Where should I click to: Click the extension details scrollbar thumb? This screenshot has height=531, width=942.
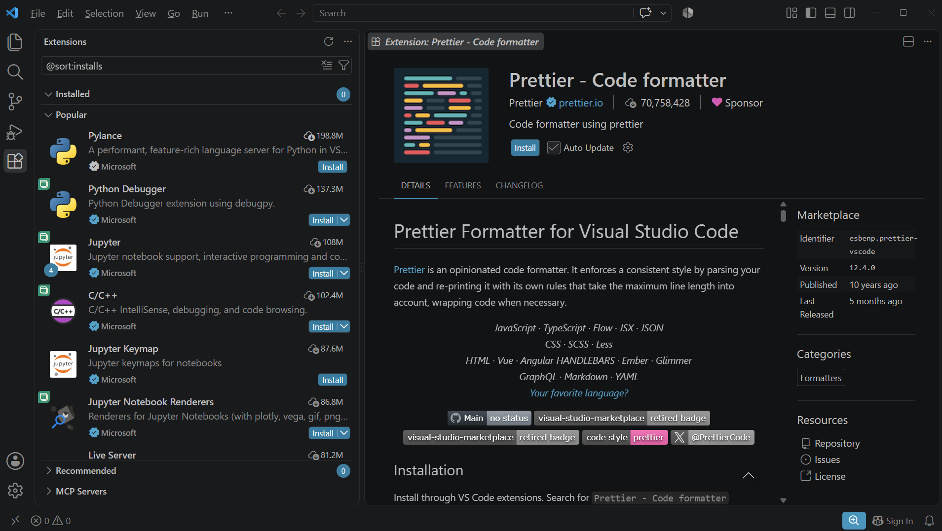(783, 215)
